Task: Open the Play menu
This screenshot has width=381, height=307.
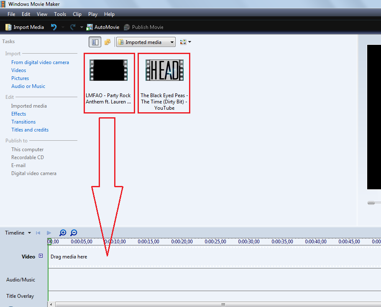Action: pos(93,14)
